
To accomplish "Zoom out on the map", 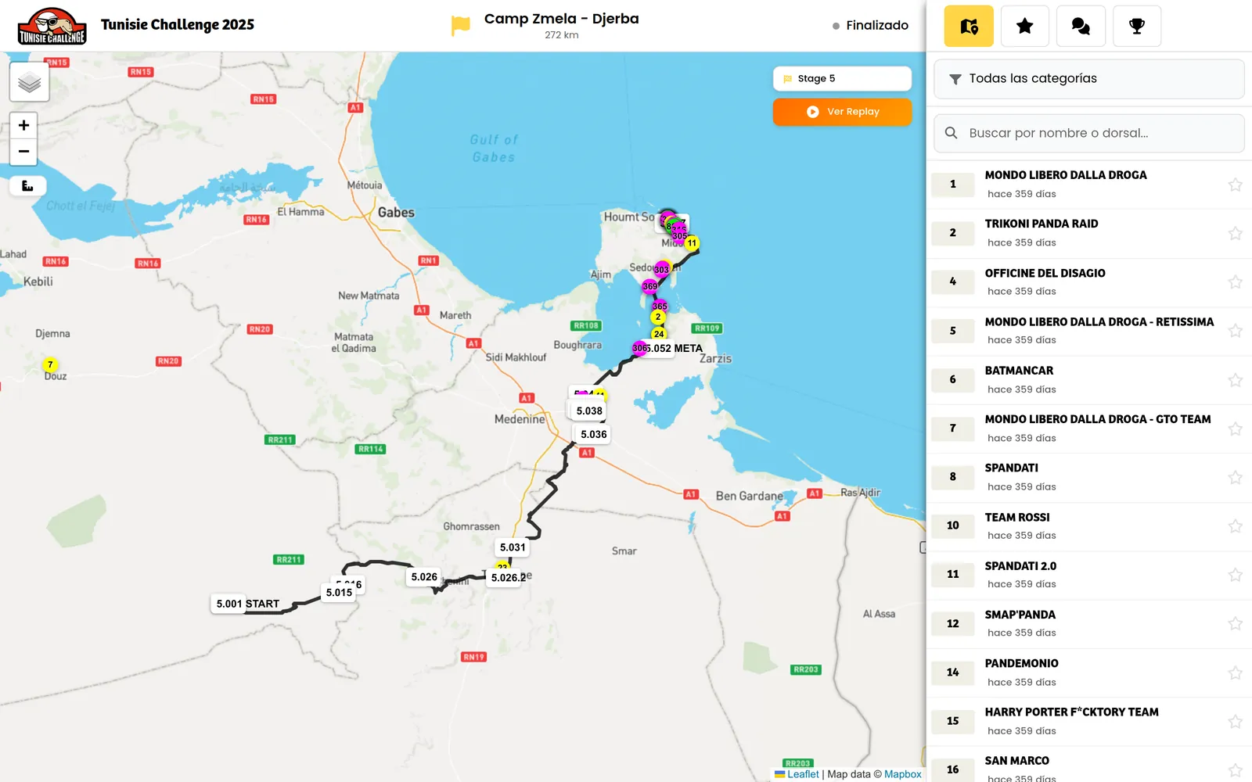I will [x=23, y=152].
